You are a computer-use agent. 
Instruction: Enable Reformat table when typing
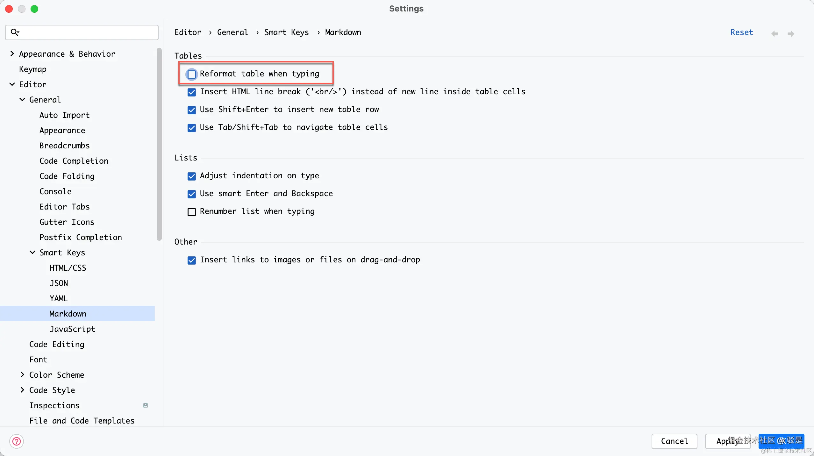(192, 74)
